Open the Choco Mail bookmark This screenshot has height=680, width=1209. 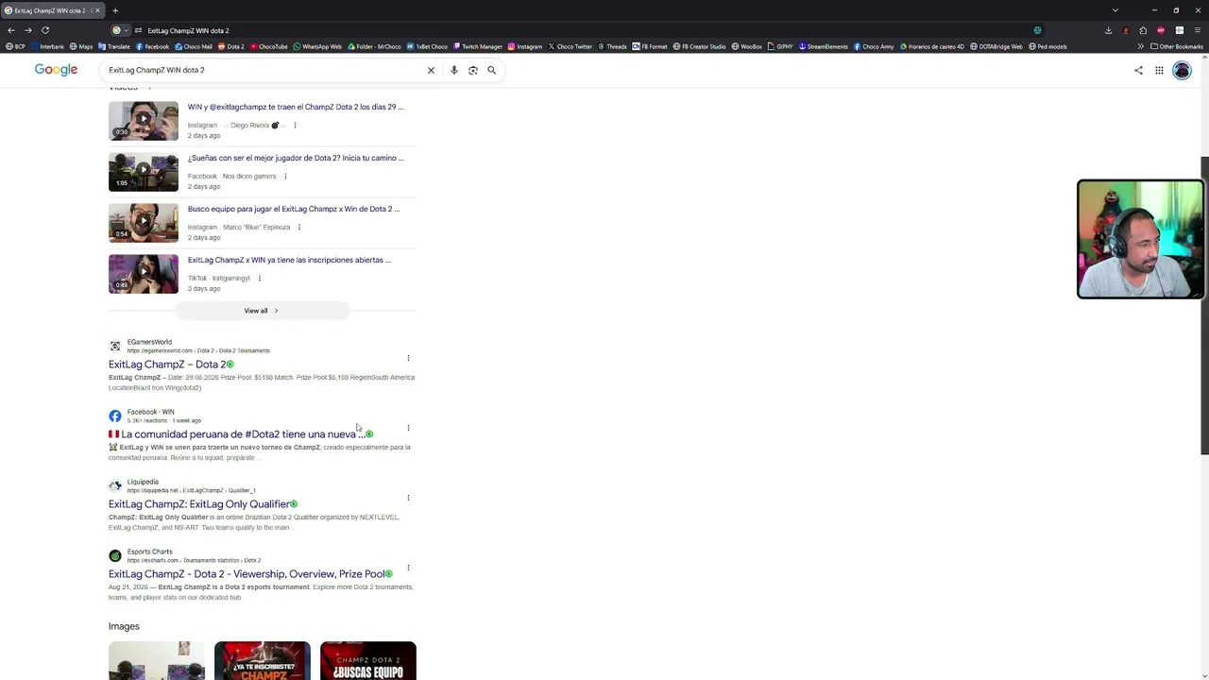[x=194, y=46]
